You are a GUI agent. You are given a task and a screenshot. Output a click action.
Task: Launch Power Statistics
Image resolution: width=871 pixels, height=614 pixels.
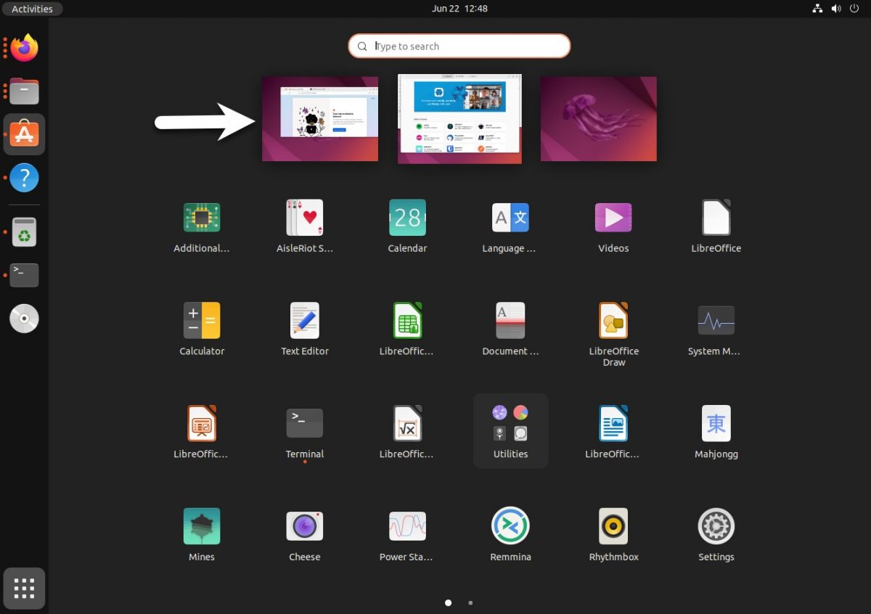click(407, 536)
